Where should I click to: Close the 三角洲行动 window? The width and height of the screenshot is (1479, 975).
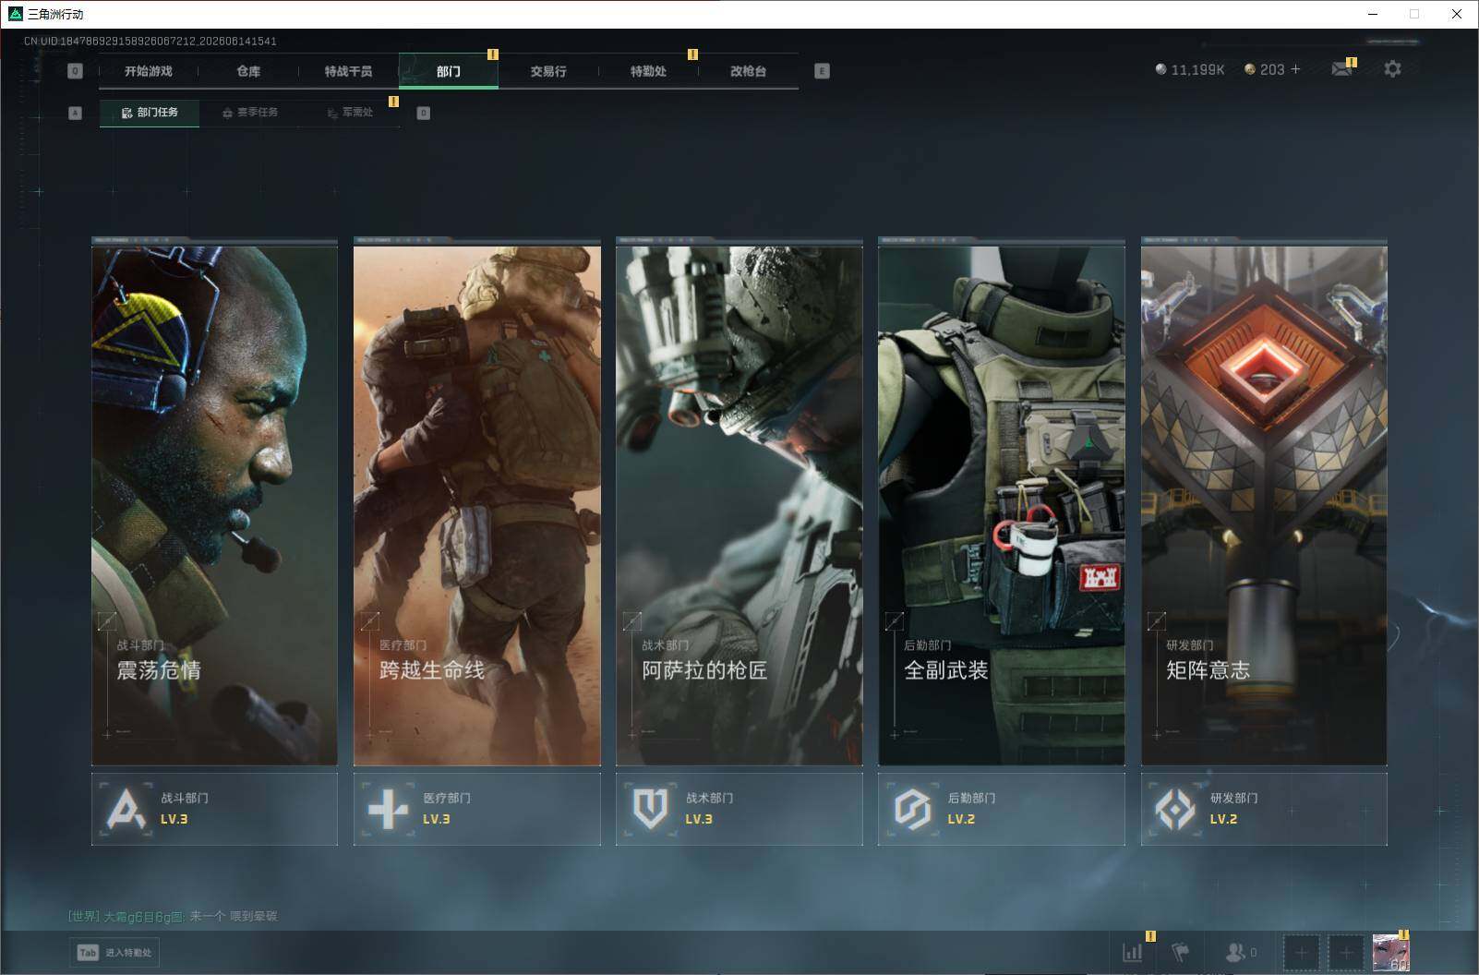click(x=1457, y=14)
